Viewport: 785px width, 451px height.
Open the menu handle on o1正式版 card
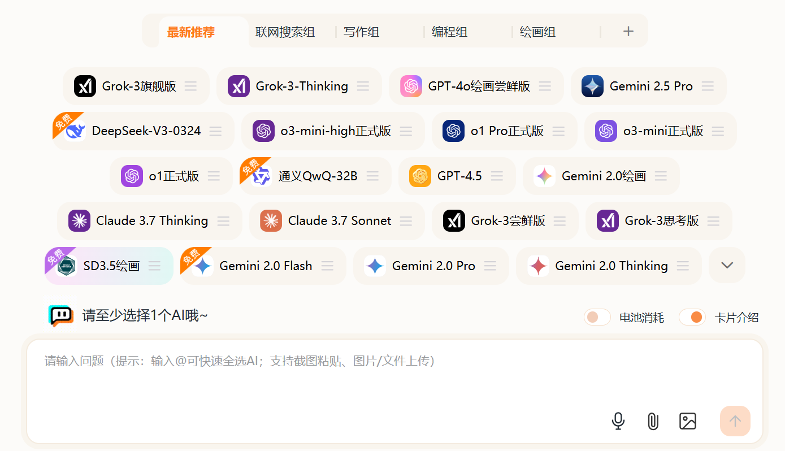tap(214, 176)
